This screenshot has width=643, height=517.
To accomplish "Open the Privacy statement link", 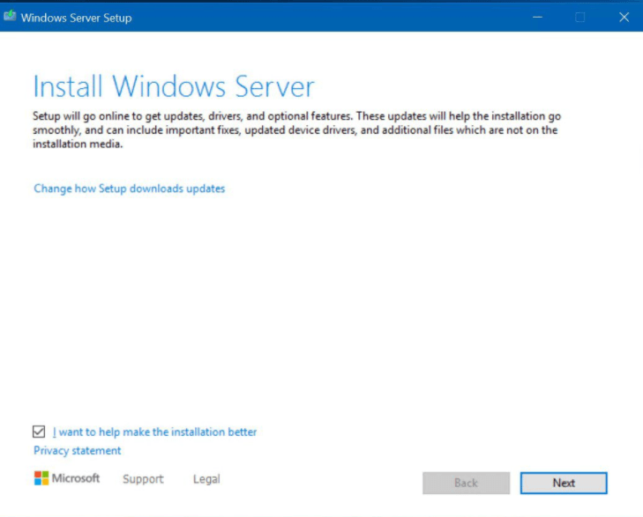I will (x=78, y=451).
